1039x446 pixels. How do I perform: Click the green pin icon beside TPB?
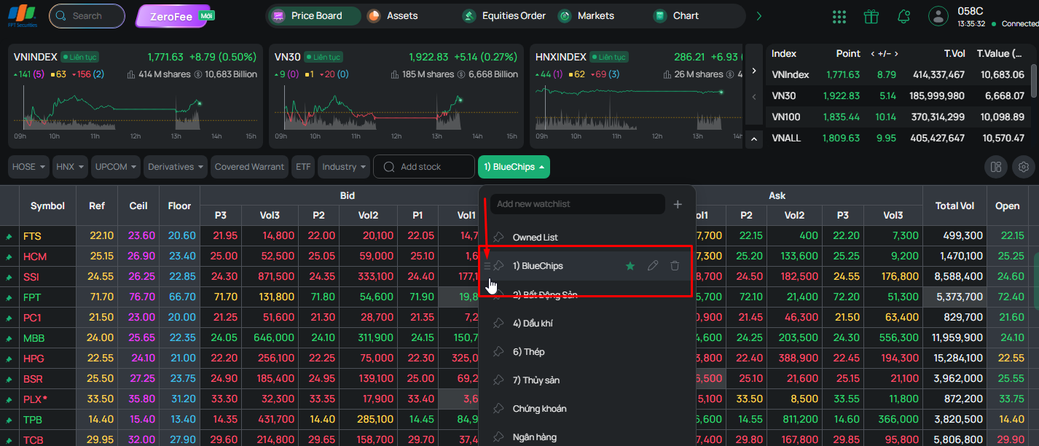point(9,420)
